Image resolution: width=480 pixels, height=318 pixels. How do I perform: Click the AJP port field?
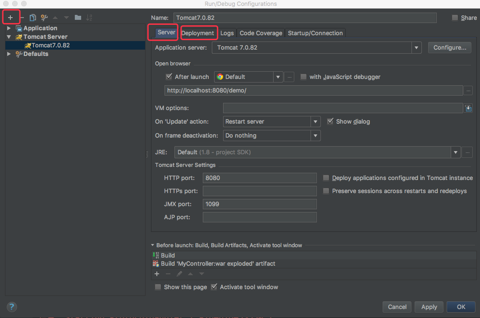260,217
